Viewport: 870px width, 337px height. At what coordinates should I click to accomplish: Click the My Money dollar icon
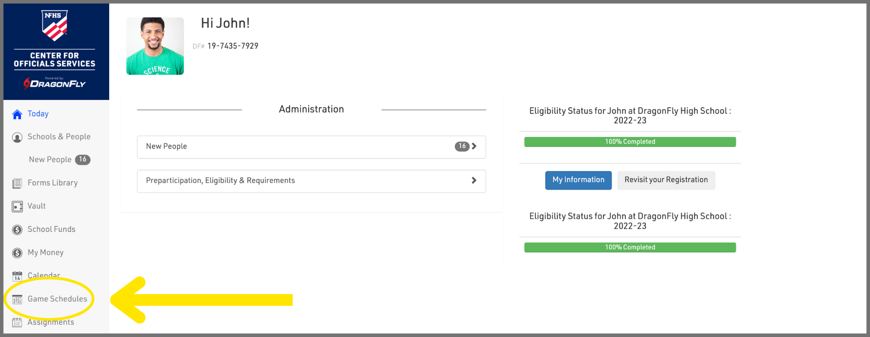point(17,253)
